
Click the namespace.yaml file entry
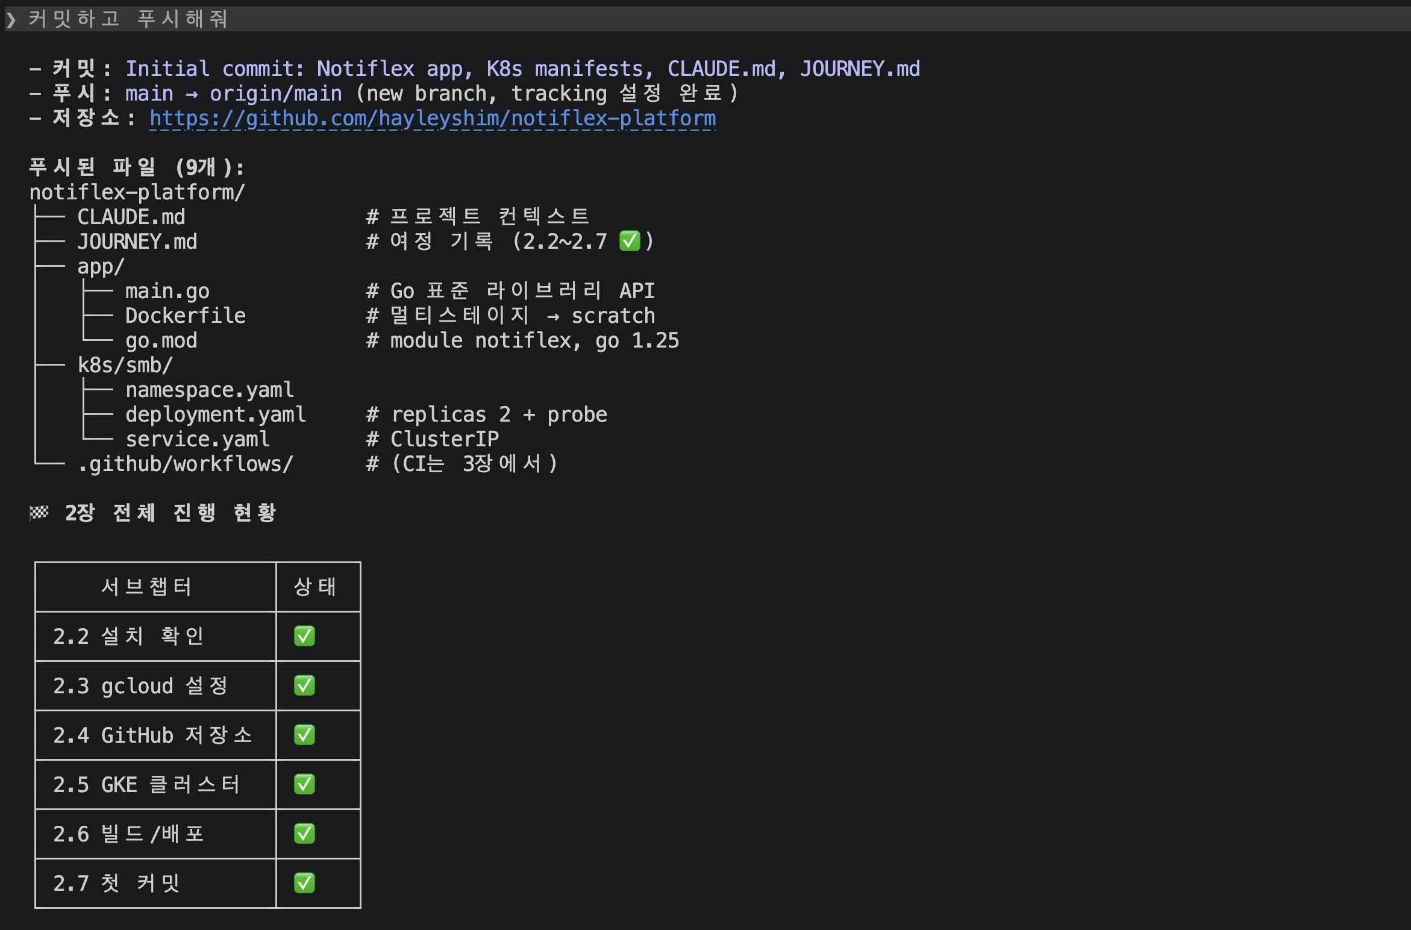(210, 390)
